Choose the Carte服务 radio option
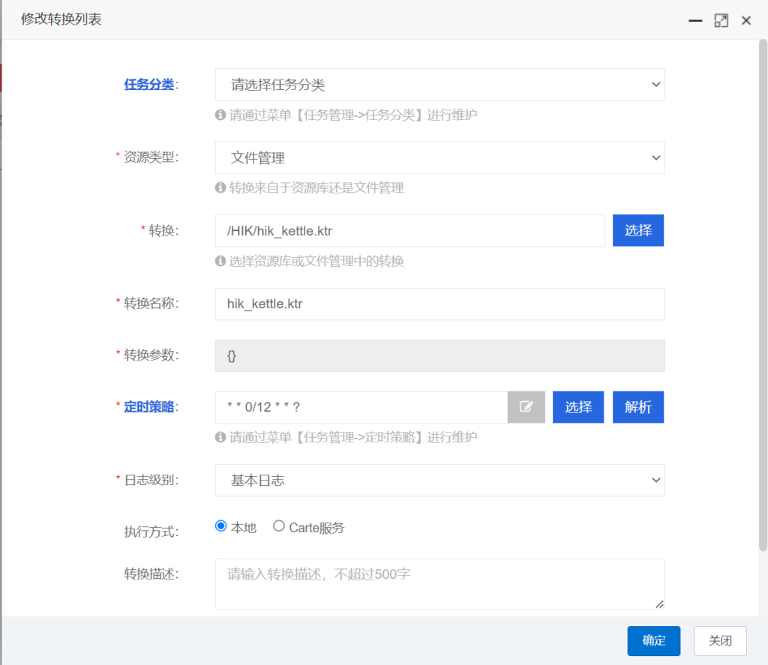 pyautogui.click(x=279, y=526)
